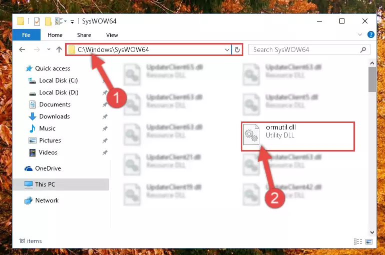Click the search magnifier icon
This screenshot has height=255, width=385.
tap(363, 50)
